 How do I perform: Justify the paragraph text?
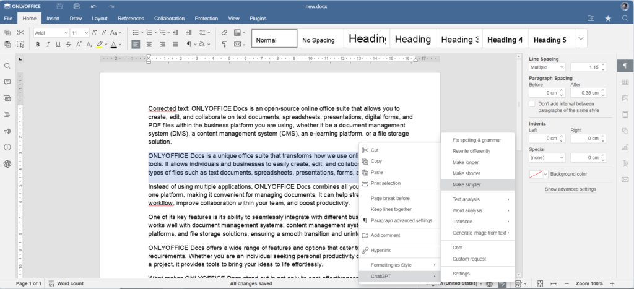(x=175, y=45)
